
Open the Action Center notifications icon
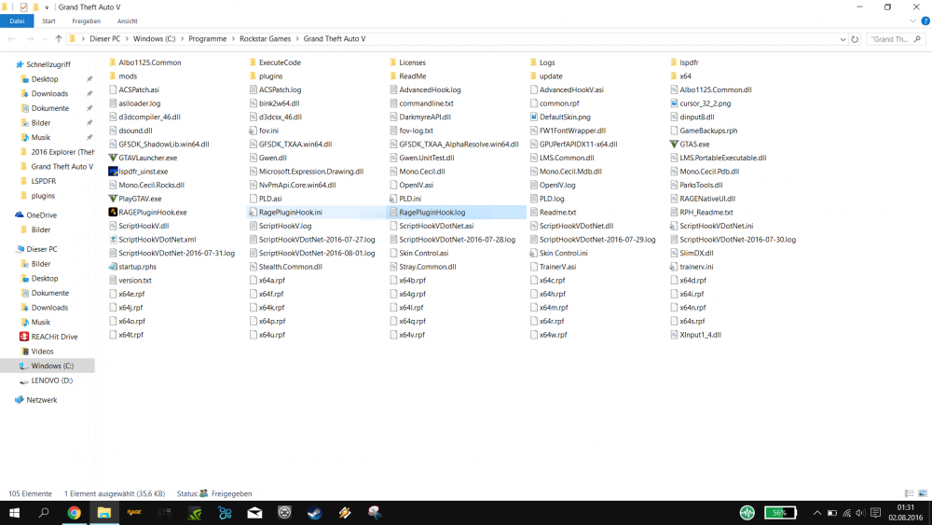point(875,513)
